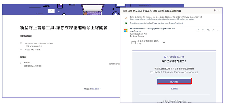Open the calendar attachment dropdown arrow
This screenshot has height=104, width=225.
(164, 43)
